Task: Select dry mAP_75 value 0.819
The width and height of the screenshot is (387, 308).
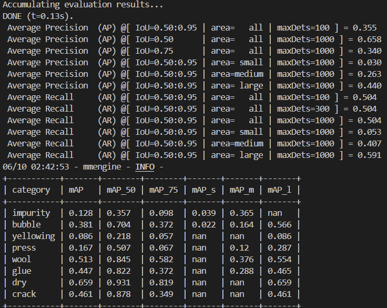Action: [x=161, y=283]
